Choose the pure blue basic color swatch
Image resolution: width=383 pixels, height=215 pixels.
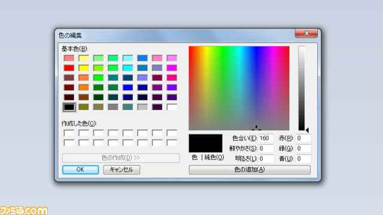click(x=127, y=88)
